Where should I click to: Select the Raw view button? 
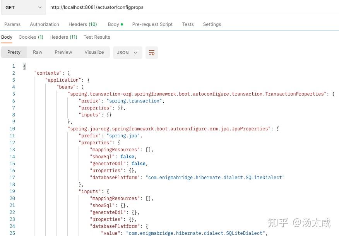pyautogui.click(x=38, y=52)
